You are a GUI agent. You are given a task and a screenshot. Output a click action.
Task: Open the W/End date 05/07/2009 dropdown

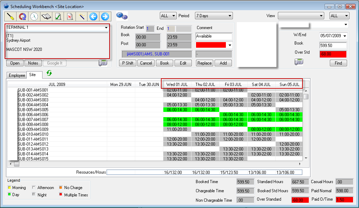click(345, 36)
